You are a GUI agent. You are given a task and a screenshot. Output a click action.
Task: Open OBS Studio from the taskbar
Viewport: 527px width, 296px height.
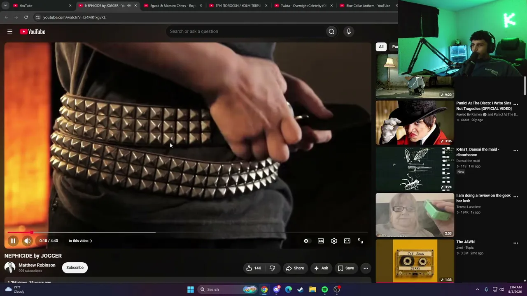coord(337,289)
